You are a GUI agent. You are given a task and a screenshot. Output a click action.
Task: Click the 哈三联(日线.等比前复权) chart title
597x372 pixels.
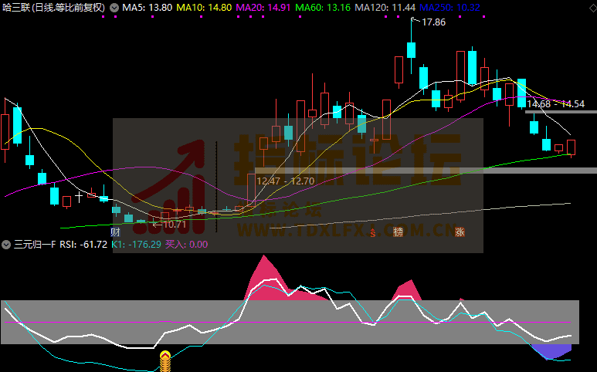tap(54, 8)
